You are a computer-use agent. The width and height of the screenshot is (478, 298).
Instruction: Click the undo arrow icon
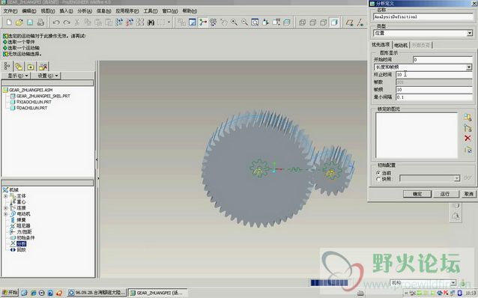click(56, 22)
